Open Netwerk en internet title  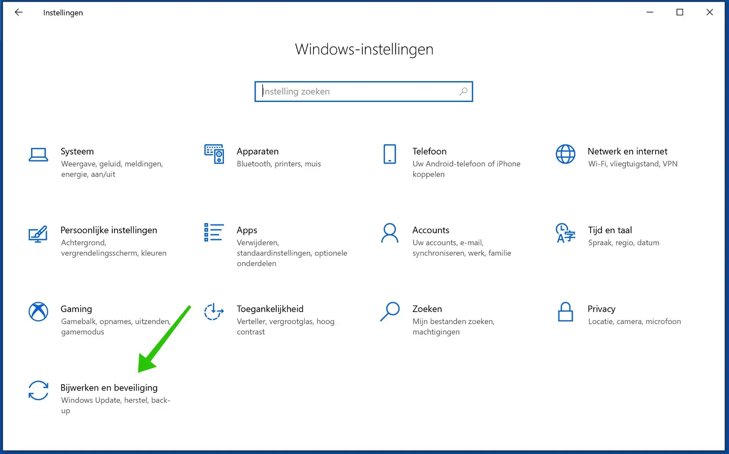click(627, 151)
